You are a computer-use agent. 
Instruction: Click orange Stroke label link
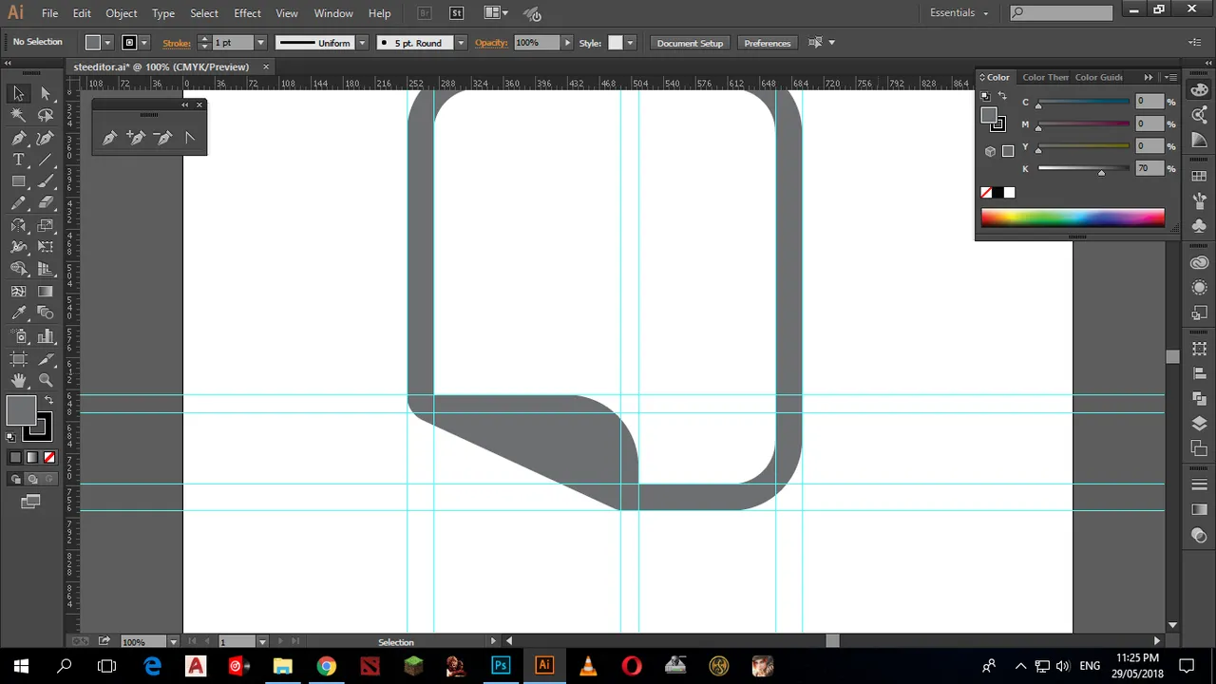(x=177, y=43)
